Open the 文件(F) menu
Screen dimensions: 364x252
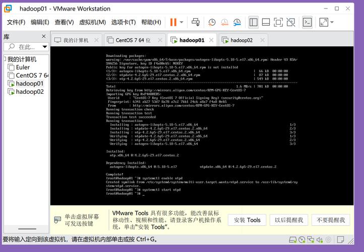pyautogui.click(x=16, y=22)
